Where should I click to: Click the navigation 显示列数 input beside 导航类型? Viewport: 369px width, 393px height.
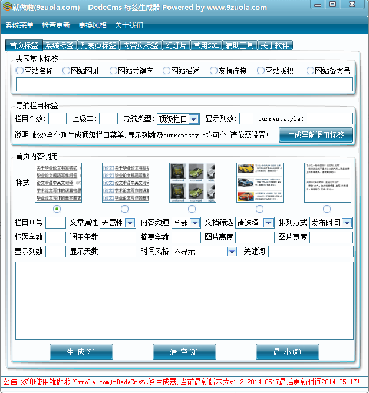246,118
